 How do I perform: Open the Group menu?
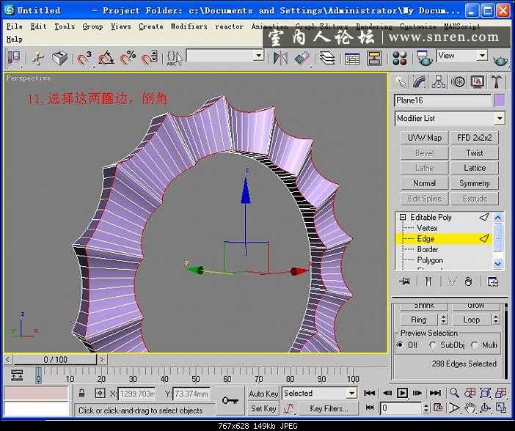[92, 26]
